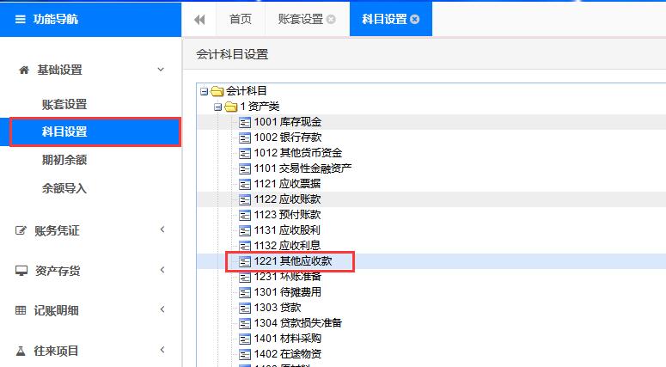Collapse the 1 资产类 tree node
Image resolution: width=666 pixels, height=367 pixels.
(217, 107)
